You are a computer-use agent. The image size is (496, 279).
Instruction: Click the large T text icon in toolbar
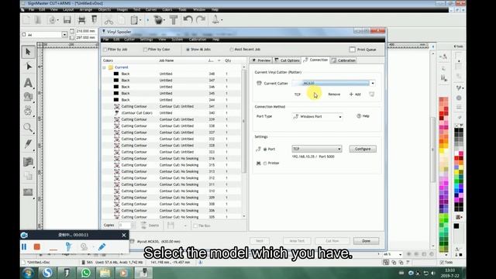tap(174, 20)
